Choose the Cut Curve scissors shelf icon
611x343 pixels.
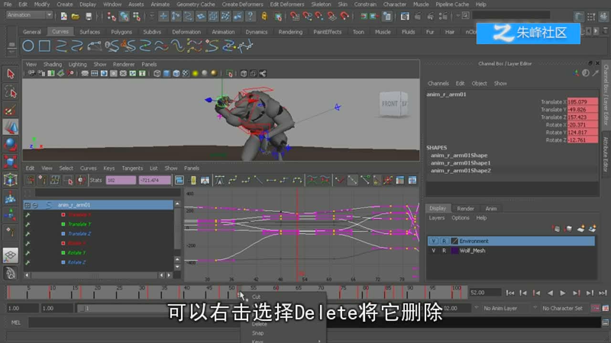(x=128, y=46)
